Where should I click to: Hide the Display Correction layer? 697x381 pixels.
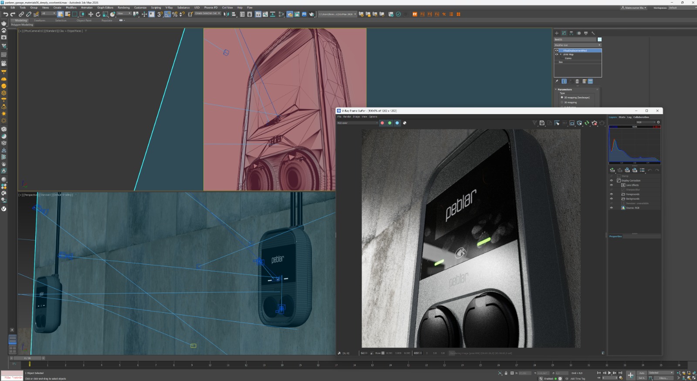(x=611, y=181)
